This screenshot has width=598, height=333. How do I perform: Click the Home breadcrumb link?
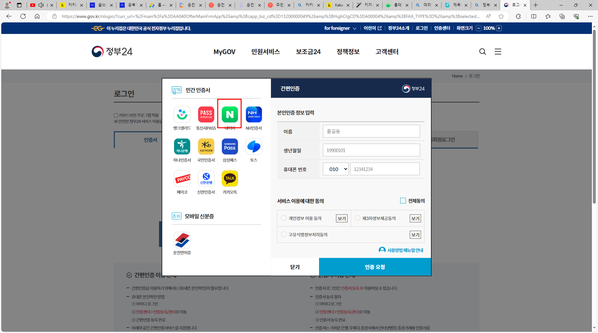pos(457,76)
